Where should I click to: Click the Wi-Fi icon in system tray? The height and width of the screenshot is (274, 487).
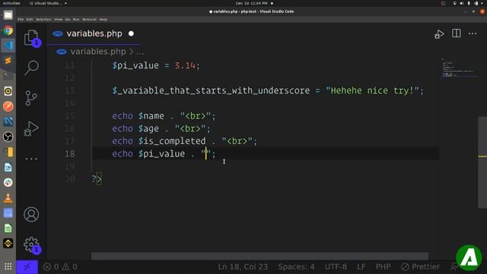tap(454, 3)
